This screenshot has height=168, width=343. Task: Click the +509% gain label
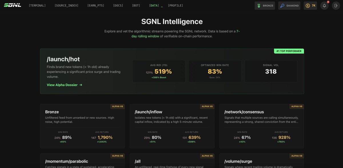pyautogui.click(x=192, y=142)
